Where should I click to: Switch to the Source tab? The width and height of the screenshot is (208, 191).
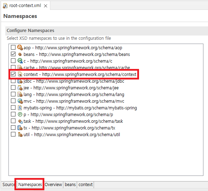click(8, 185)
